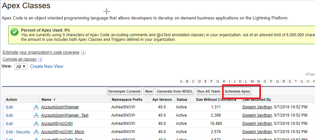Open Gopesh Vardhan link in AccountJsonWrapper_Test row
This screenshot has height=140, width=315.
click(257, 115)
